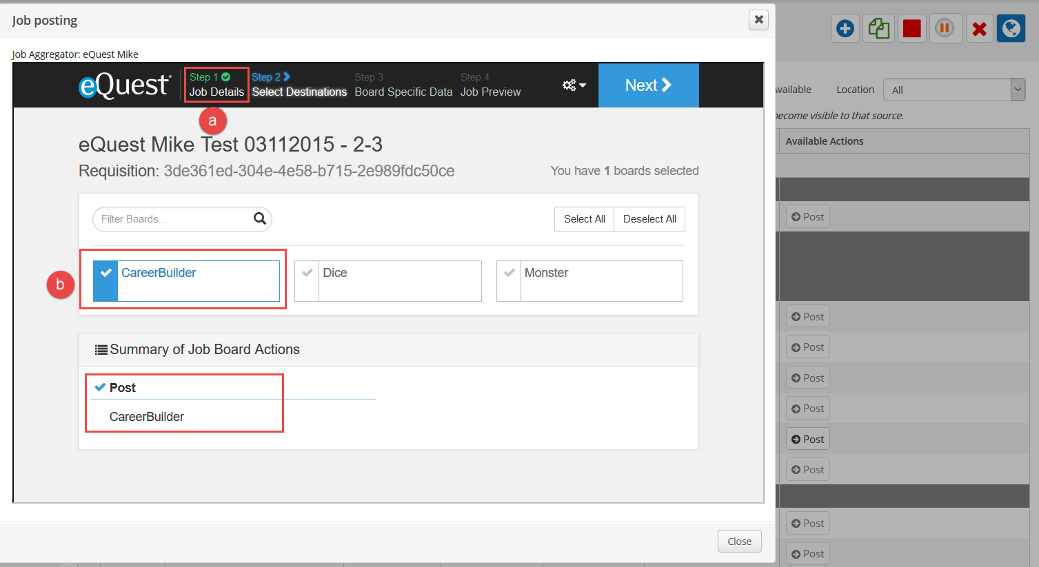Viewport: 1039px width, 567px height.
Task: Go to Step 1 Job Details
Action: pyautogui.click(x=216, y=85)
